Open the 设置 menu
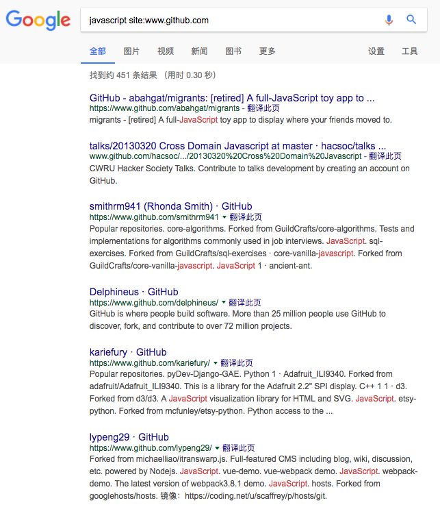 (x=376, y=51)
